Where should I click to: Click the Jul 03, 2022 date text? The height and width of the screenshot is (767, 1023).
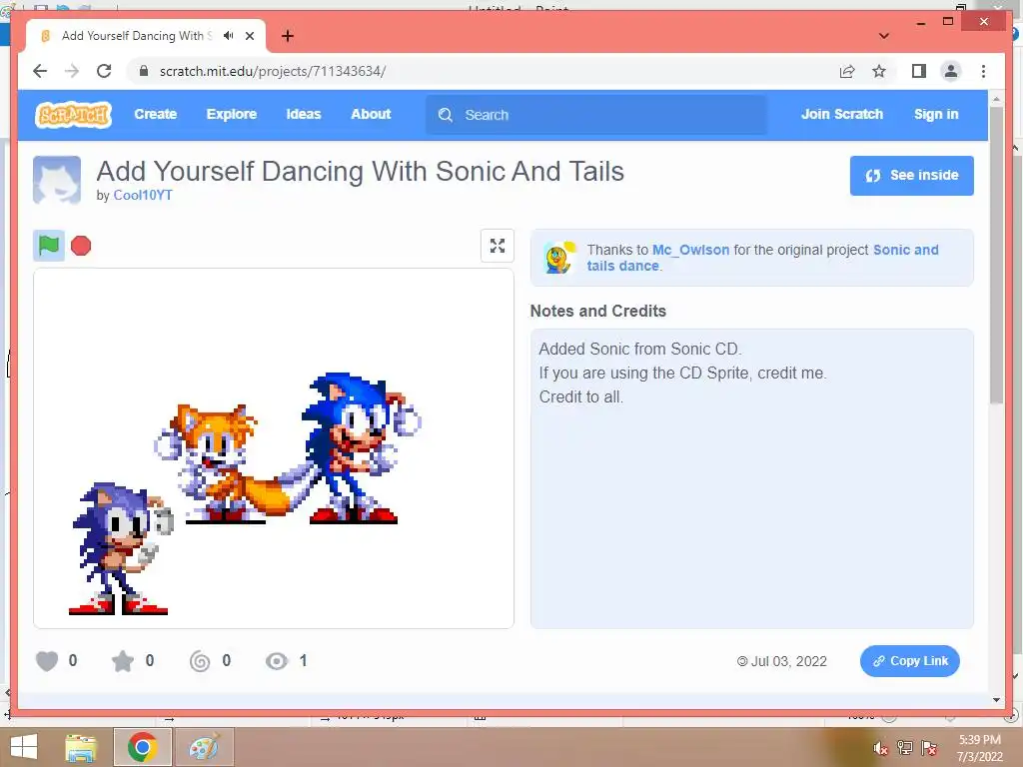point(789,661)
